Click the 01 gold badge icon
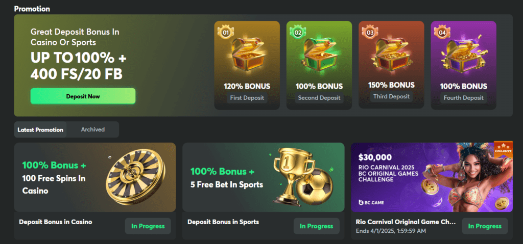The width and height of the screenshot is (523, 244). pos(225,33)
